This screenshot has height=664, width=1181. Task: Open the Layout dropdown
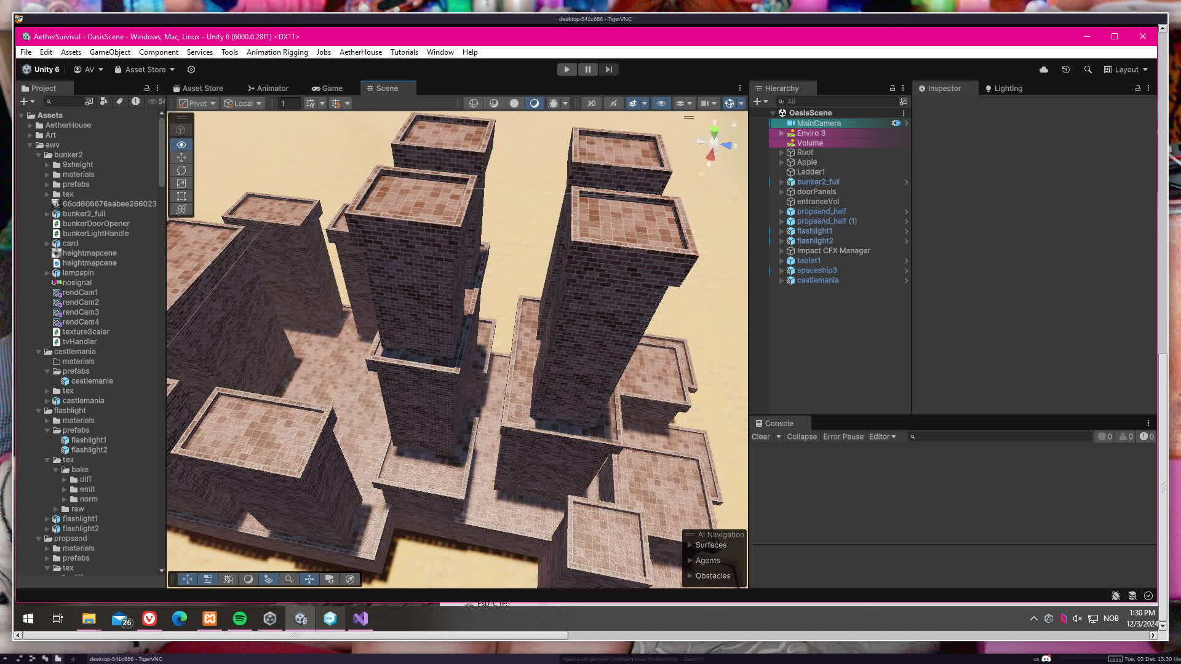(x=1126, y=69)
